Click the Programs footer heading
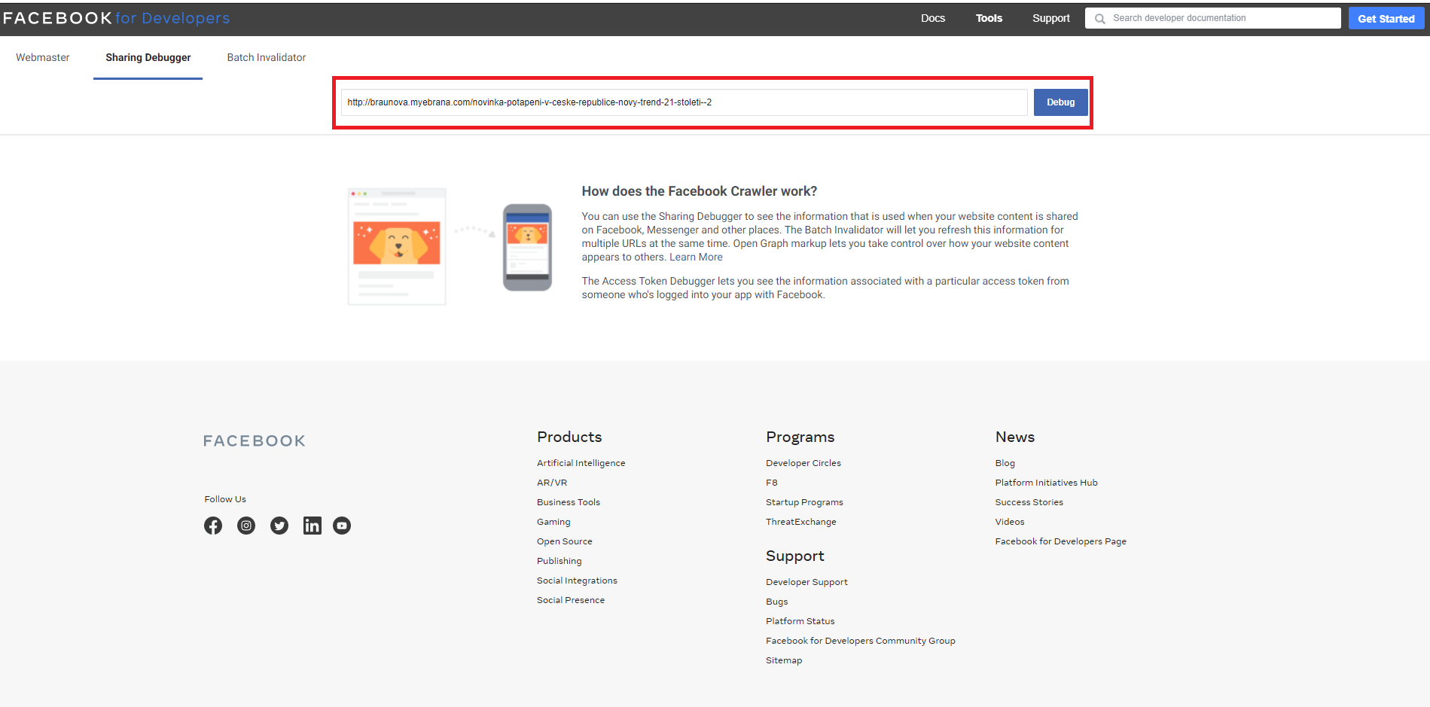 pos(800,437)
